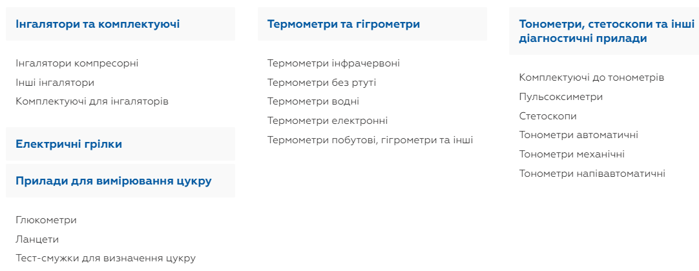Select Комплектуючі до тонометрів

coord(591,77)
